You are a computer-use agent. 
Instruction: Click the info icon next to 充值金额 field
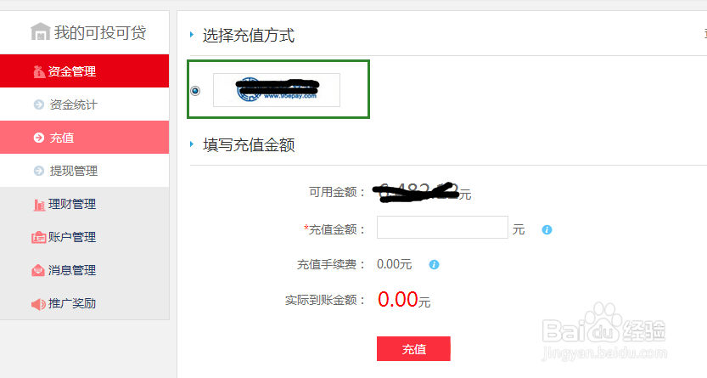(x=547, y=229)
